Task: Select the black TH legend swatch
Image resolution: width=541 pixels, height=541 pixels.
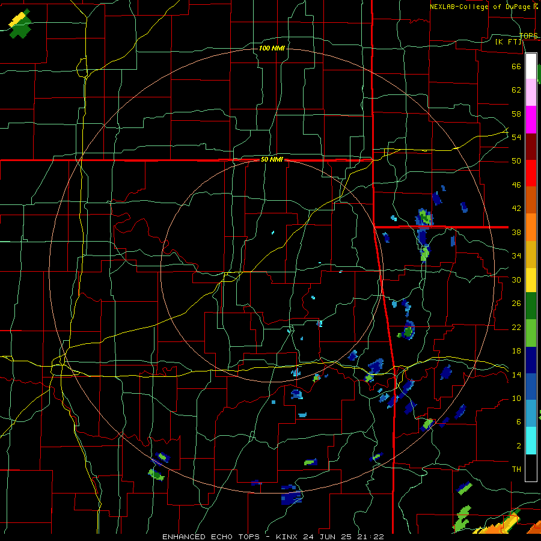Action: tap(531, 468)
